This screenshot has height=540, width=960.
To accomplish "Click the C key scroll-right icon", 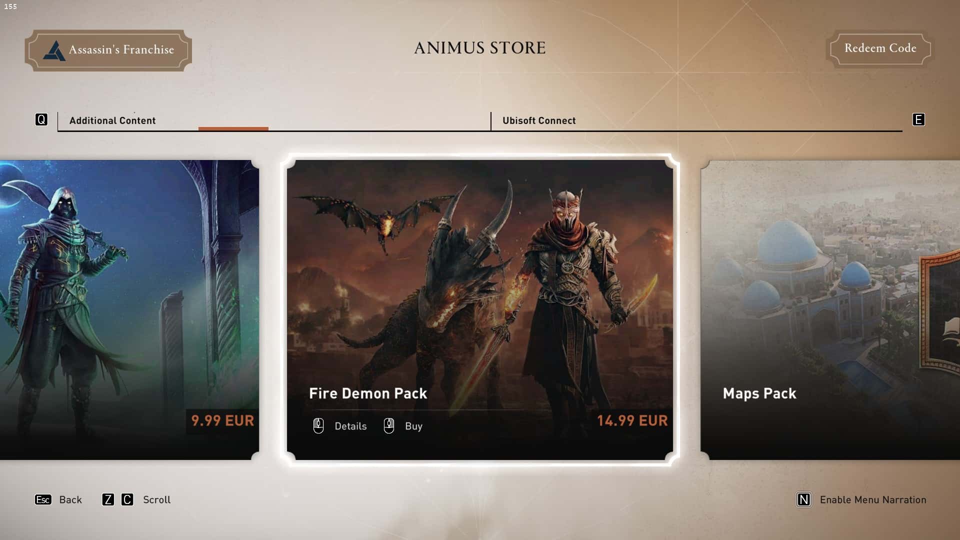I will (x=127, y=499).
